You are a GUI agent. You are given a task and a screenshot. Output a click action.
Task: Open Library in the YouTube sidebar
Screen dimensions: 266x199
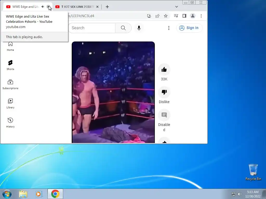[x=10, y=104]
